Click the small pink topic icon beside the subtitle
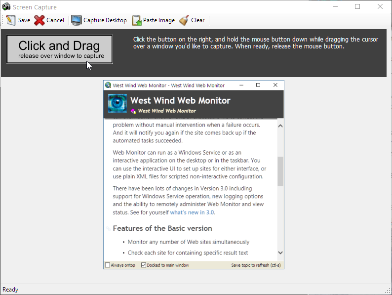 coord(133,111)
